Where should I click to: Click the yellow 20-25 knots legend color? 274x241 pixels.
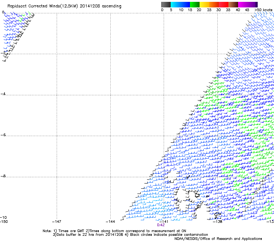coord(204,4)
